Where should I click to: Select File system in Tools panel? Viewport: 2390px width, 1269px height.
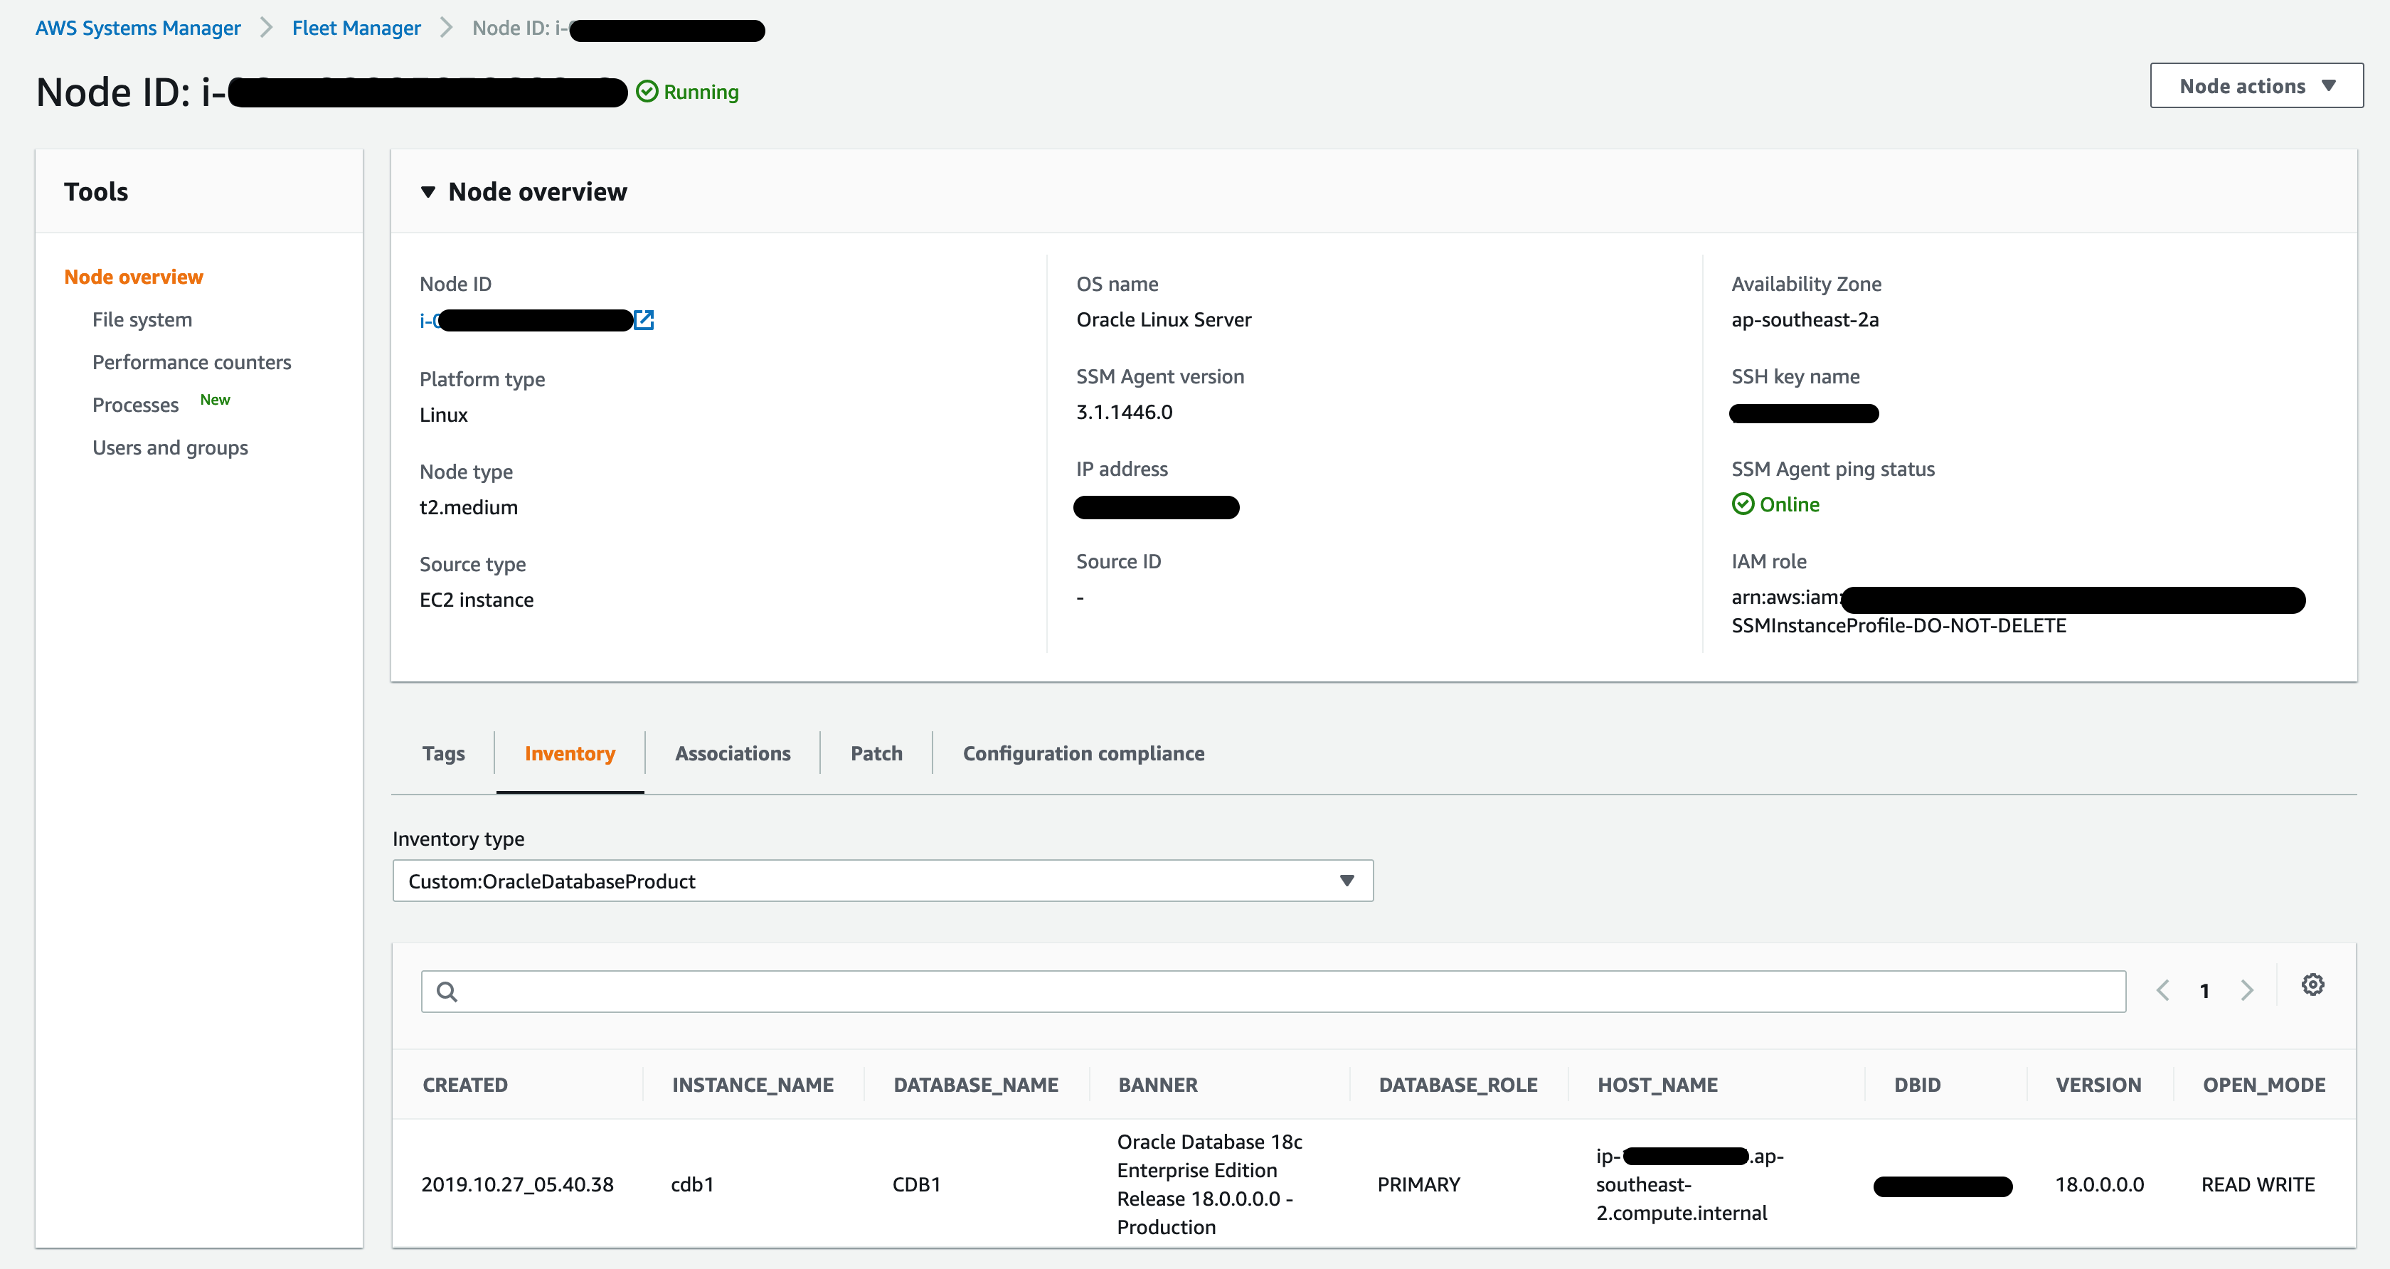141,319
